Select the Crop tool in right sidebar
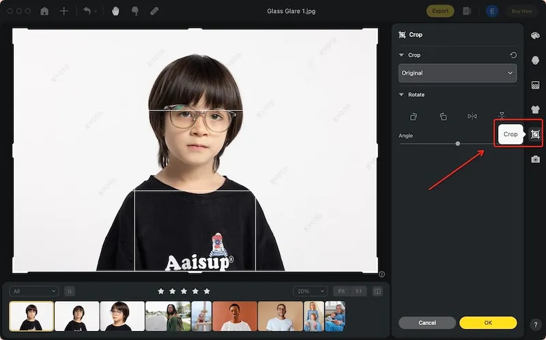 pos(535,134)
